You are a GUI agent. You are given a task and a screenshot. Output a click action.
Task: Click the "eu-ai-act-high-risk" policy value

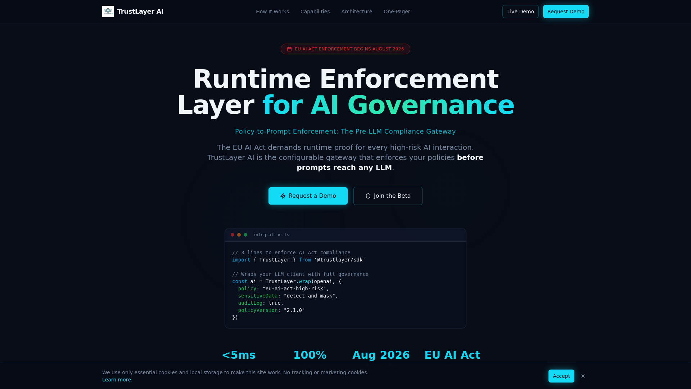coord(294,289)
